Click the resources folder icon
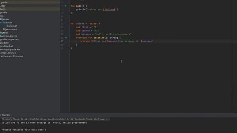The image size is (237, 133). (4, 30)
